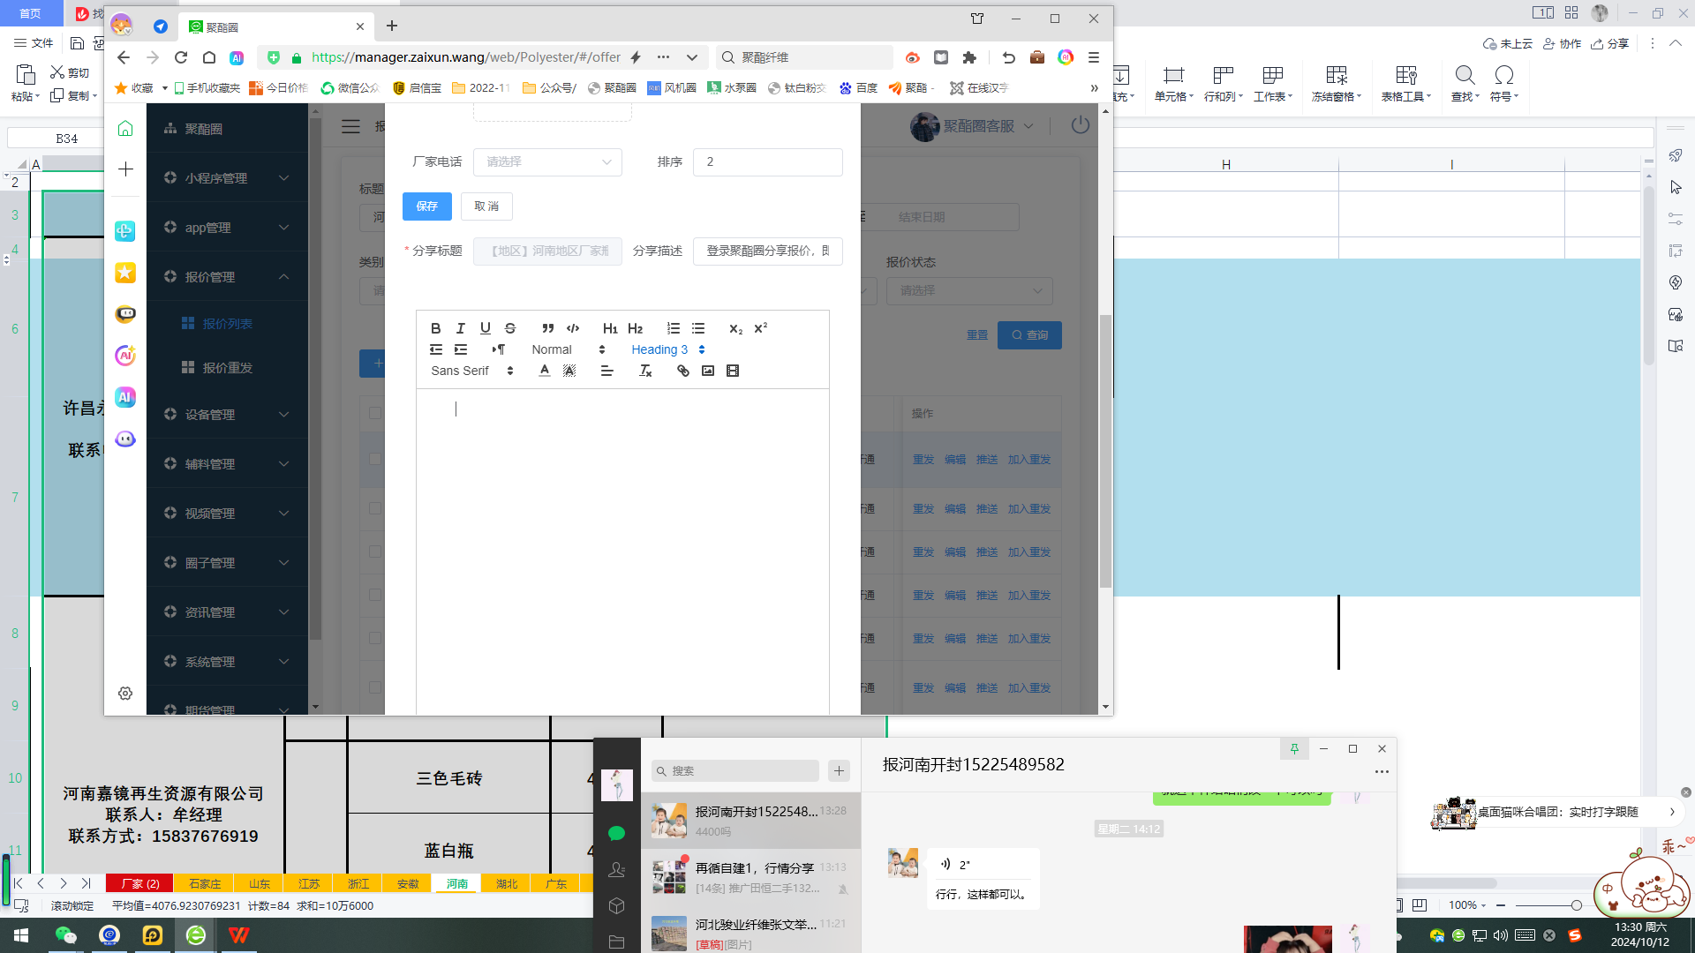Insert video using the film icon

(x=733, y=371)
